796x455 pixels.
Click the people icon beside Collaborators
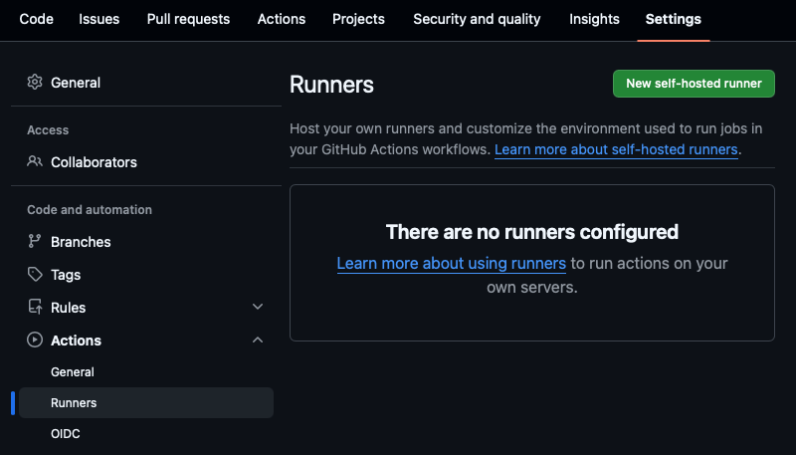(35, 161)
